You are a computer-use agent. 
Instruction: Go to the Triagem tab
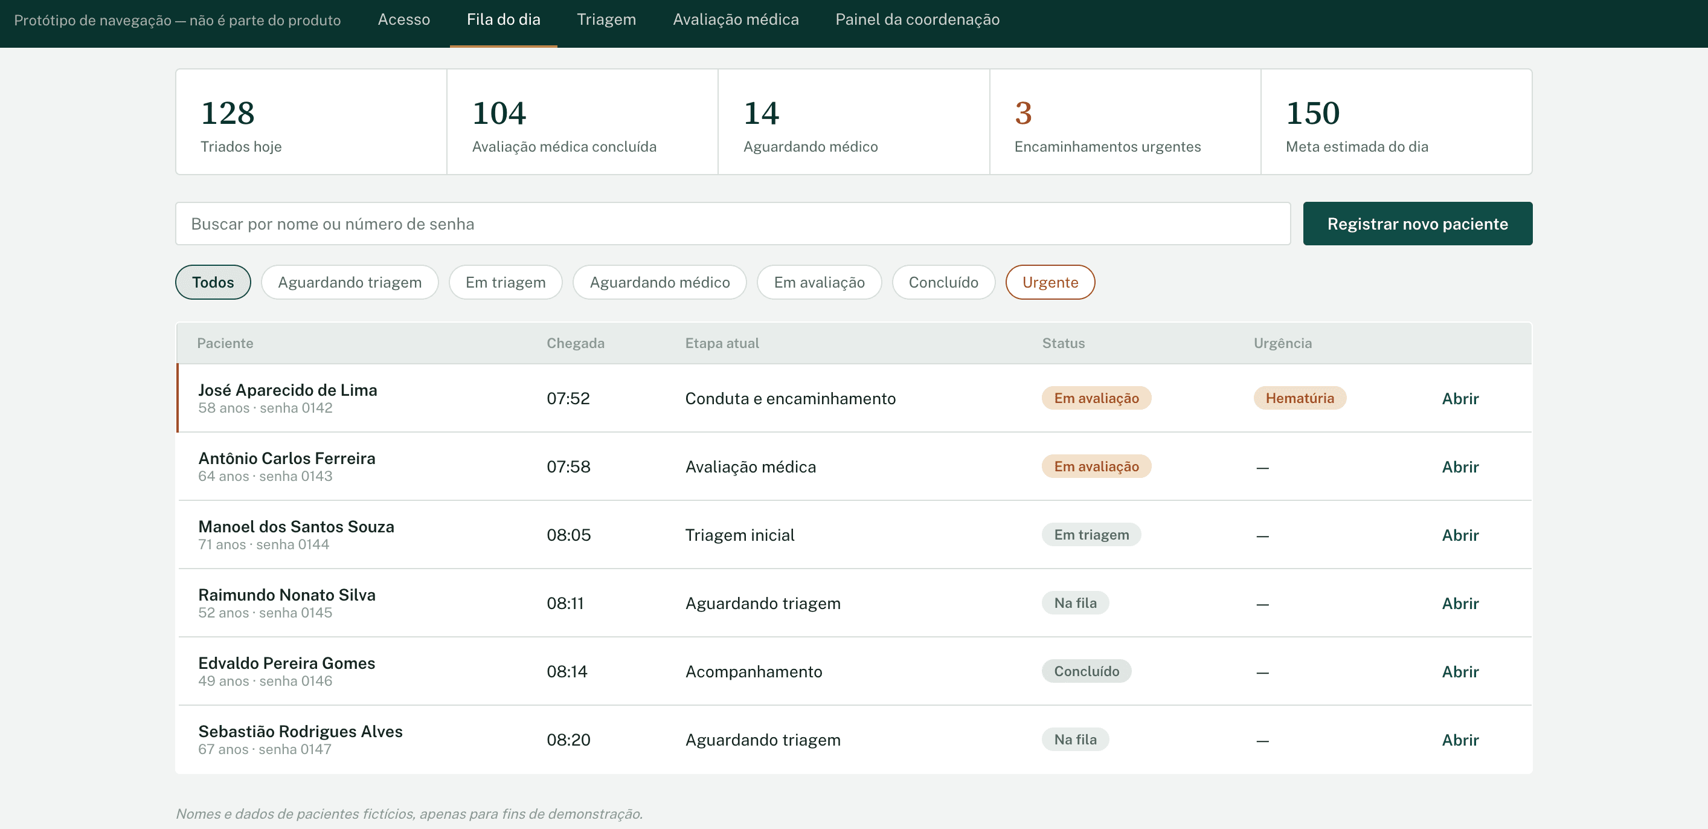[x=606, y=20]
